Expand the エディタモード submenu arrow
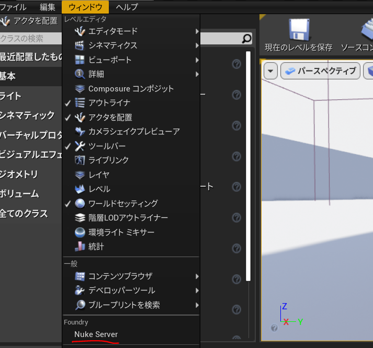The image size is (373, 348). [x=197, y=31]
